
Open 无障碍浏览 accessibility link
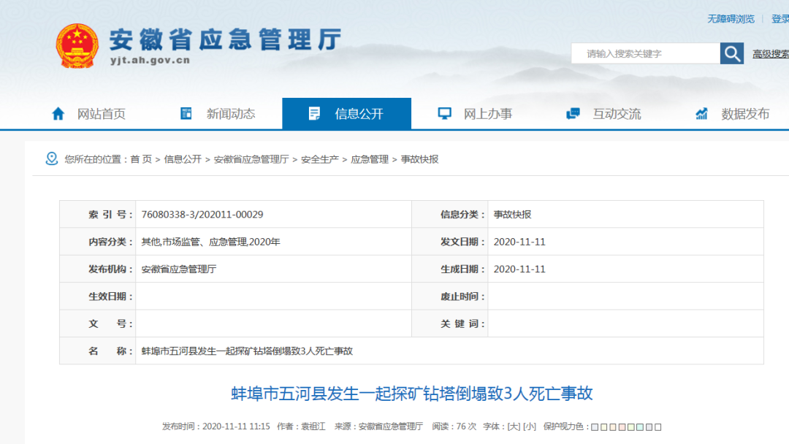pyautogui.click(x=731, y=19)
